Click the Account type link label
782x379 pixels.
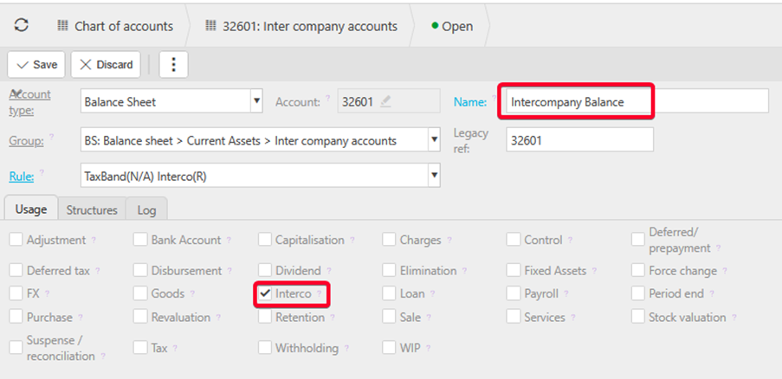pyautogui.click(x=30, y=101)
